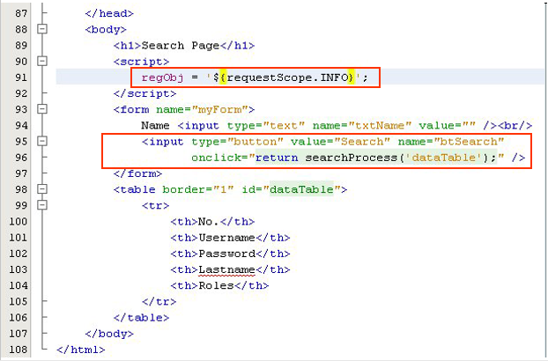This screenshot has height=361, width=548.
Task: Click the "button" type value on line 95
Action: pyautogui.click(x=255, y=142)
